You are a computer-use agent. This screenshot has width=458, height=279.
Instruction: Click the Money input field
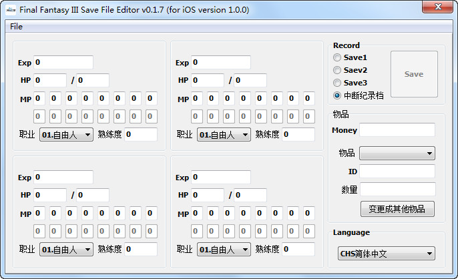coord(397,130)
